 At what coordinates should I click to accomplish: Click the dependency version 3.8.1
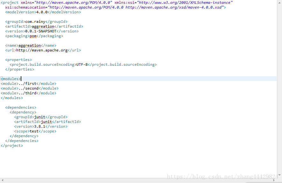tap(40, 126)
